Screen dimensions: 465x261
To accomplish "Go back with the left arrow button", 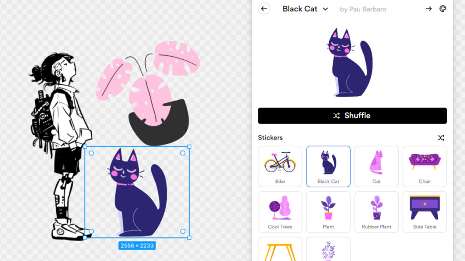I will (264, 9).
